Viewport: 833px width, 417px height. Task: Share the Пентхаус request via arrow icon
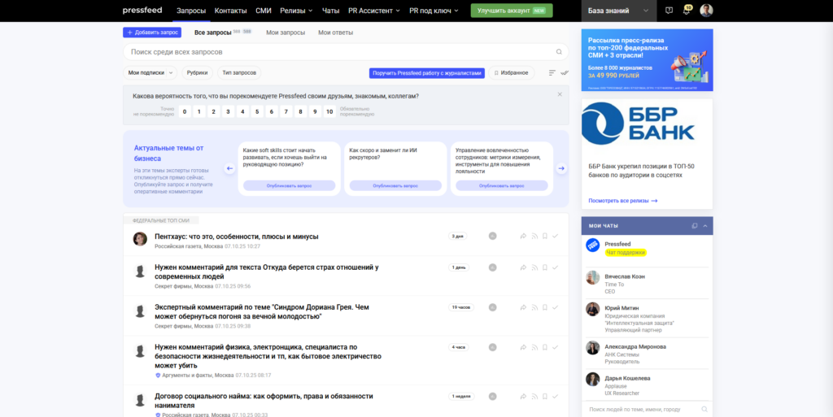(523, 236)
